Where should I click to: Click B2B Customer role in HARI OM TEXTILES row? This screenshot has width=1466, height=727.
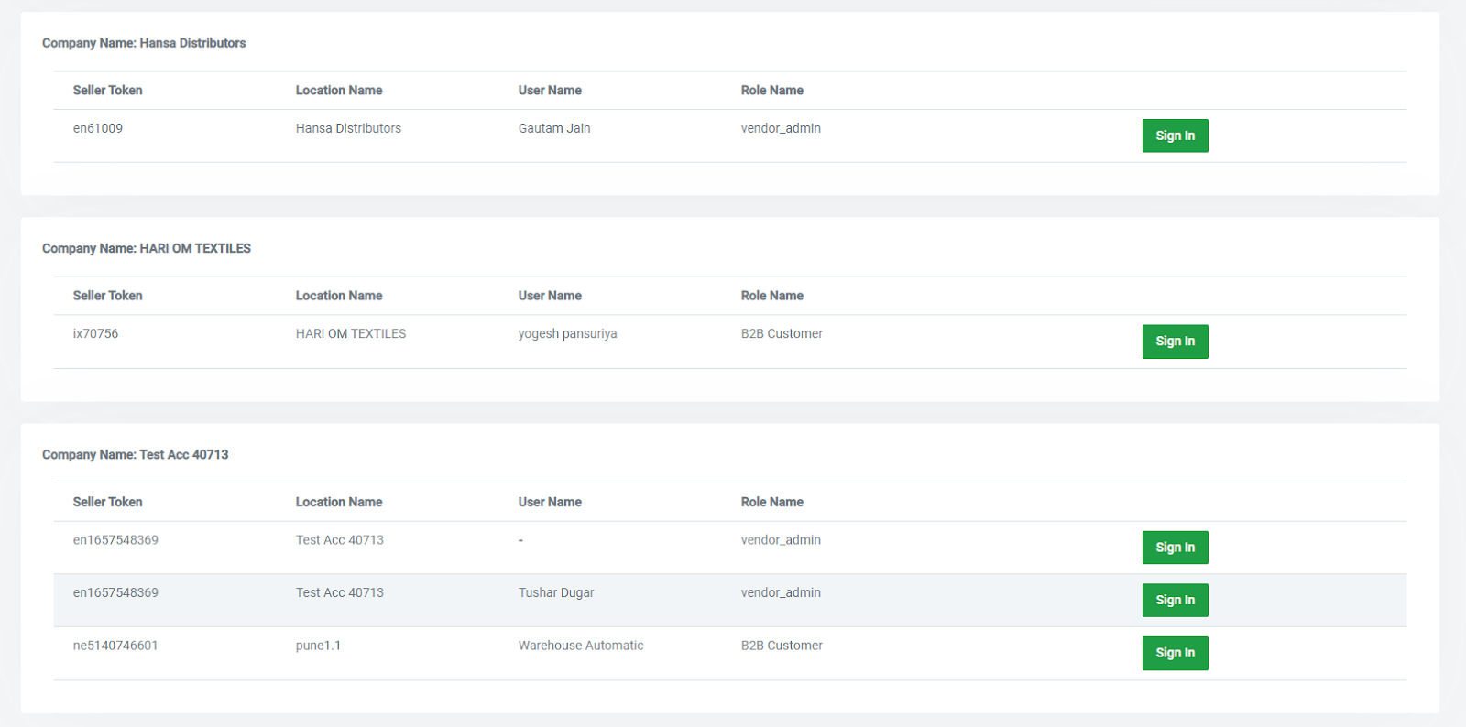click(x=782, y=333)
